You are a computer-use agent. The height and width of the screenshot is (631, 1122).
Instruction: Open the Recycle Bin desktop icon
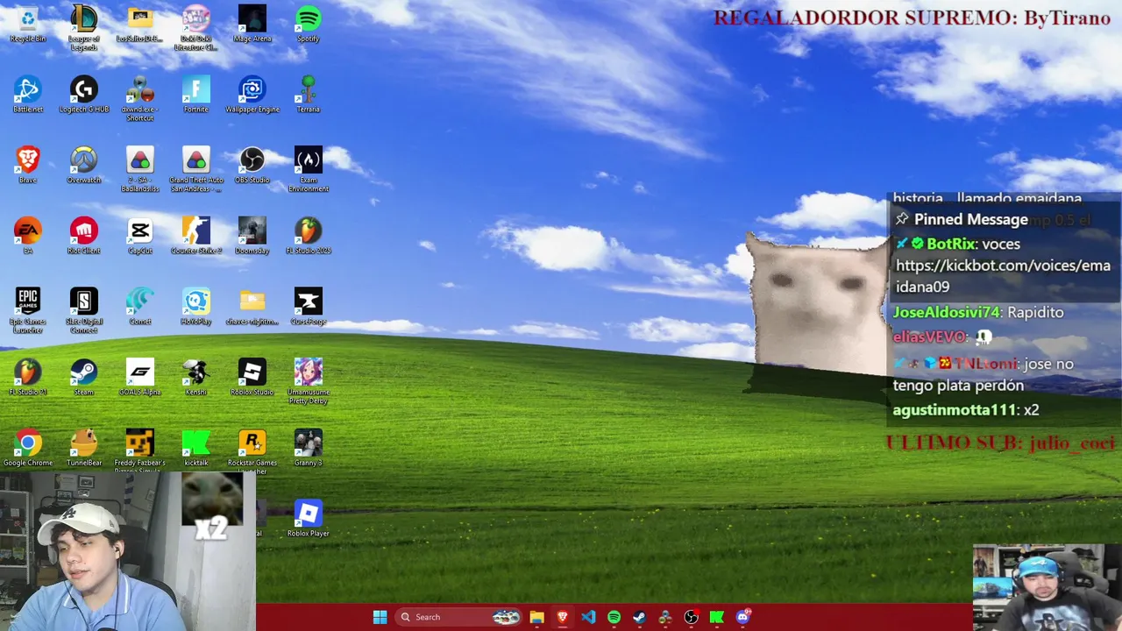(x=28, y=24)
